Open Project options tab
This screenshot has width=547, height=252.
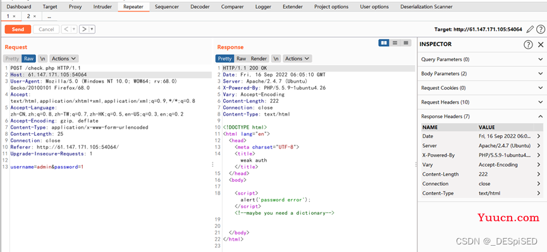click(x=331, y=6)
